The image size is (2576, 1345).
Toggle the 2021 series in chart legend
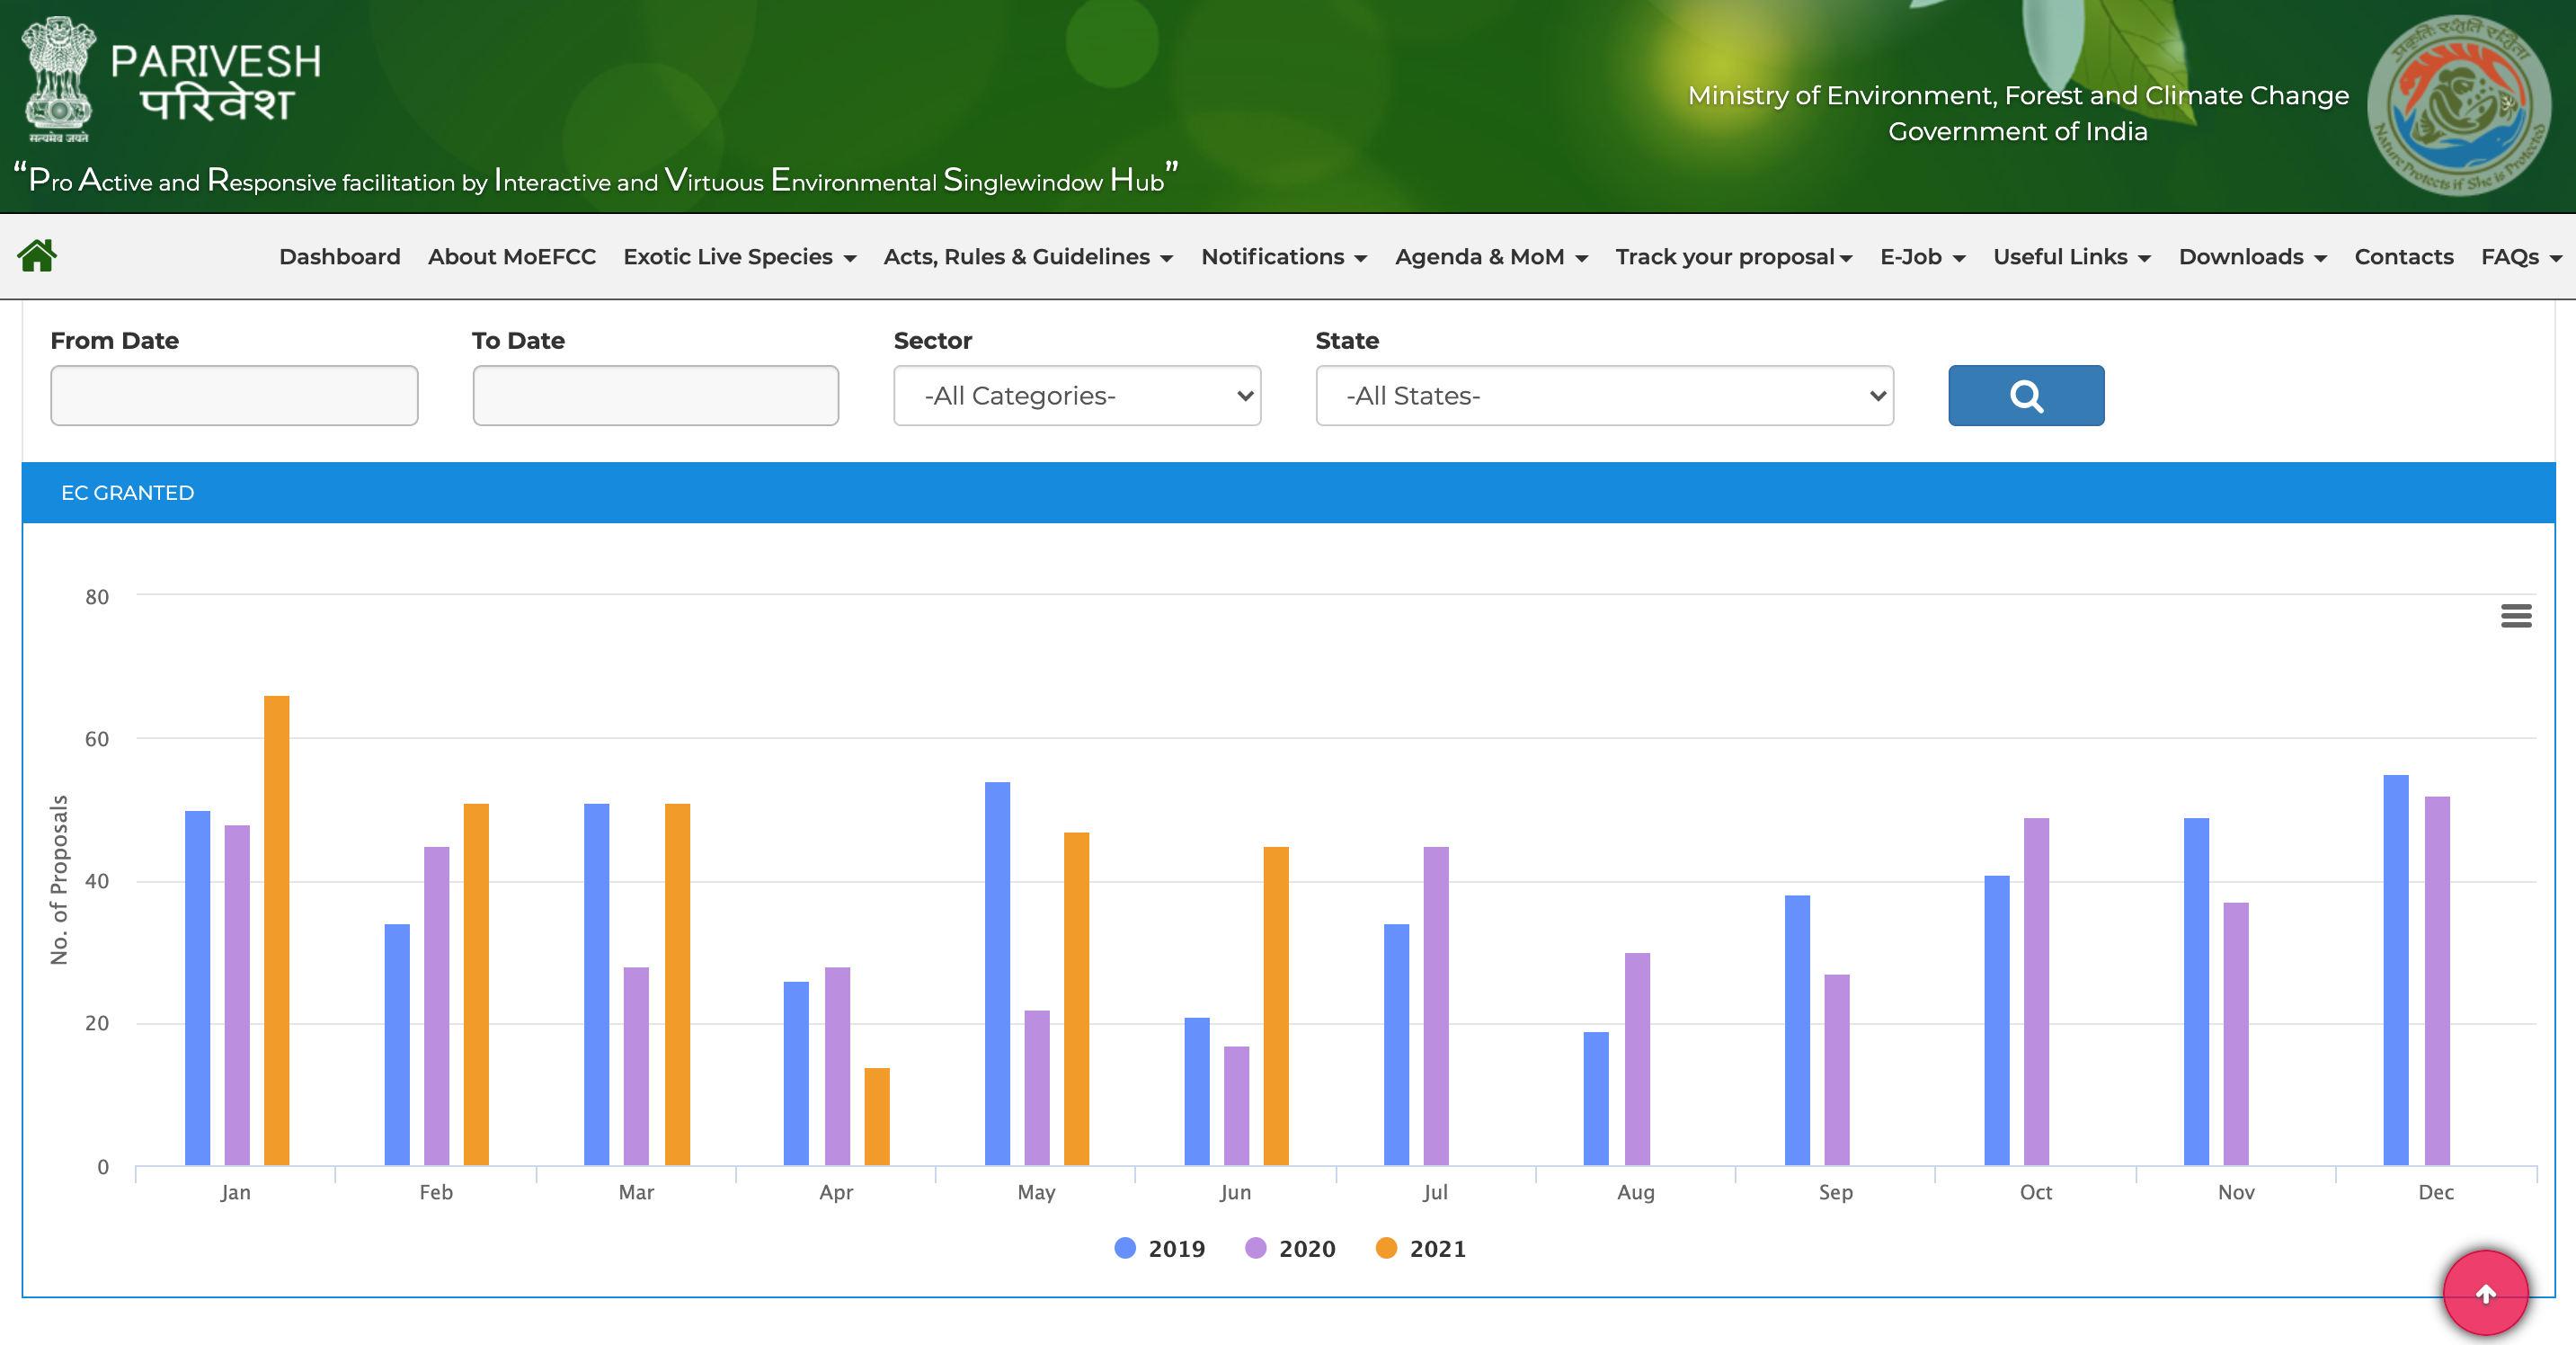(x=1421, y=1249)
